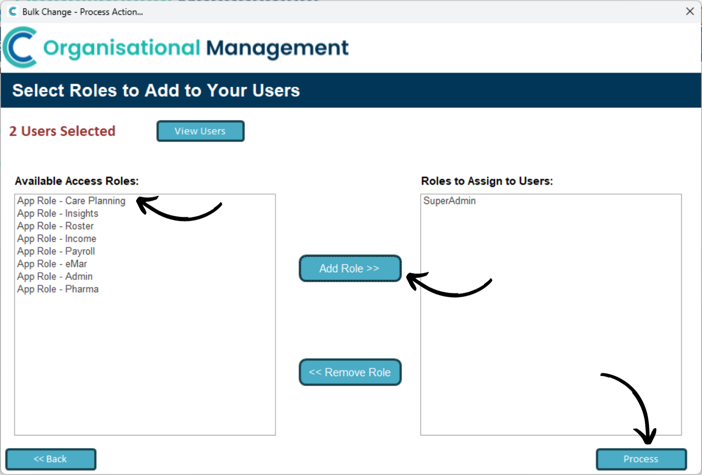This screenshot has width=702, height=475.
Task: Click the 2 Users Selected label
Action: tap(62, 131)
